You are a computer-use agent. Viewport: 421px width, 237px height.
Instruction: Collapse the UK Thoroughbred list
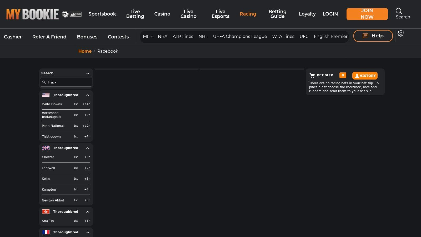(x=88, y=148)
